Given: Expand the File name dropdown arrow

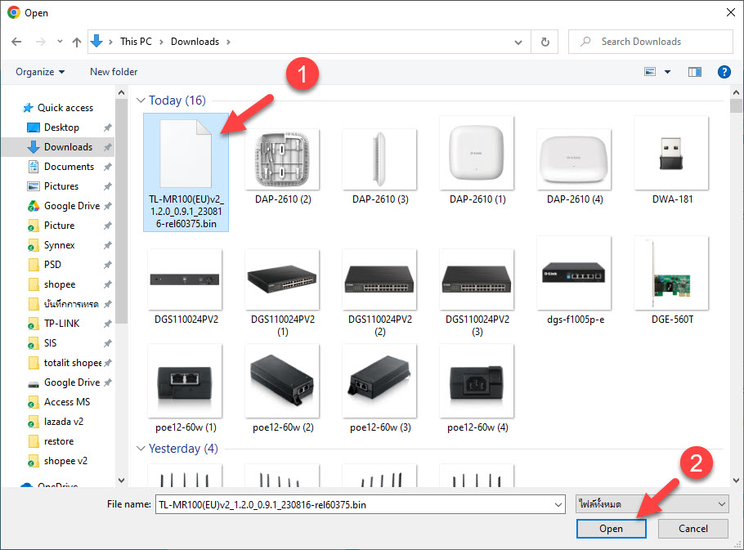Looking at the screenshot, I should click(558, 504).
